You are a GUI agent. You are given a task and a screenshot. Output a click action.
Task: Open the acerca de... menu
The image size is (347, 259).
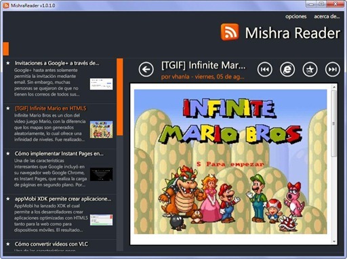pos(327,16)
